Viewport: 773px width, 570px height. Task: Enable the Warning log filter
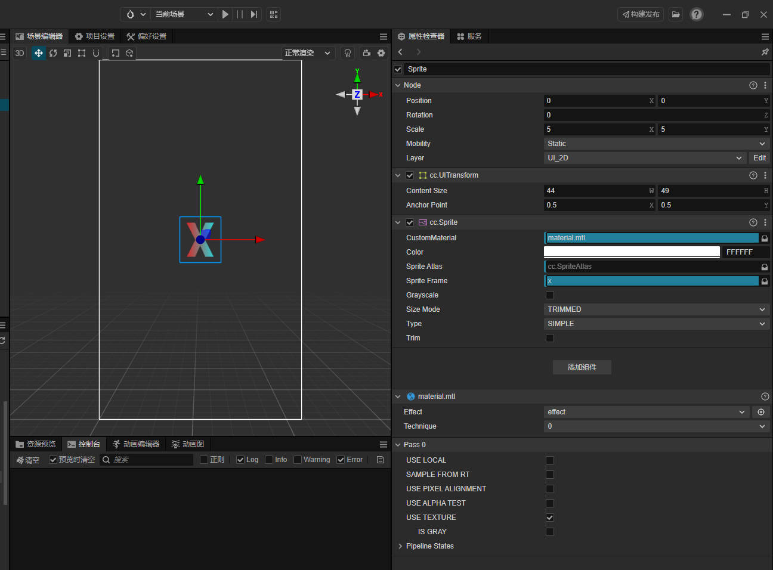298,460
